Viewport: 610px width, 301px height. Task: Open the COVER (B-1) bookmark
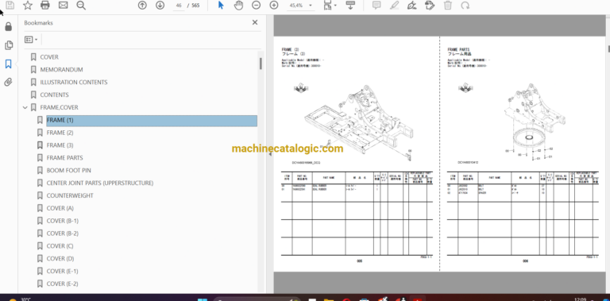[62, 221]
